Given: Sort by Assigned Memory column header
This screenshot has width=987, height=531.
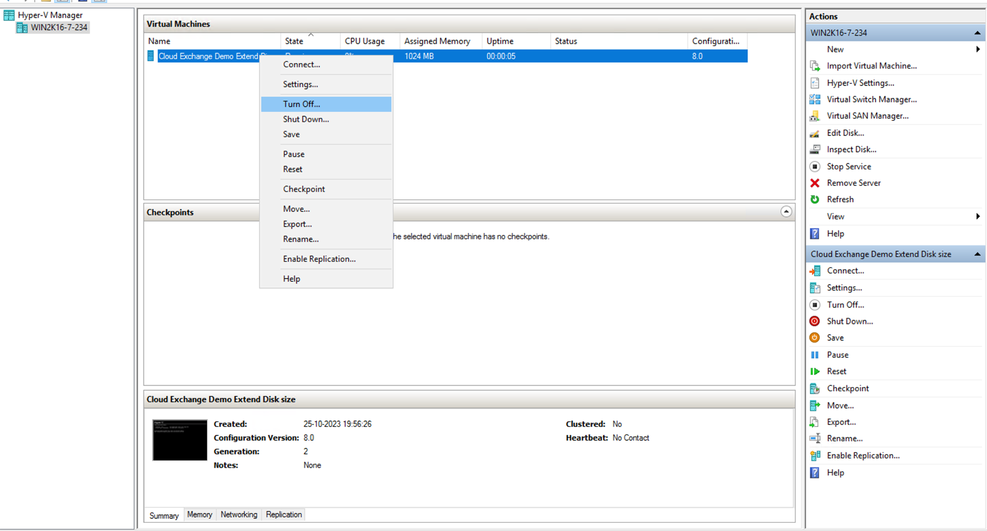Looking at the screenshot, I should point(441,41).
